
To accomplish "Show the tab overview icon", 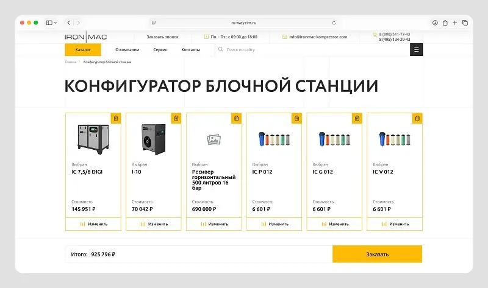I will [x=465, y=23].
